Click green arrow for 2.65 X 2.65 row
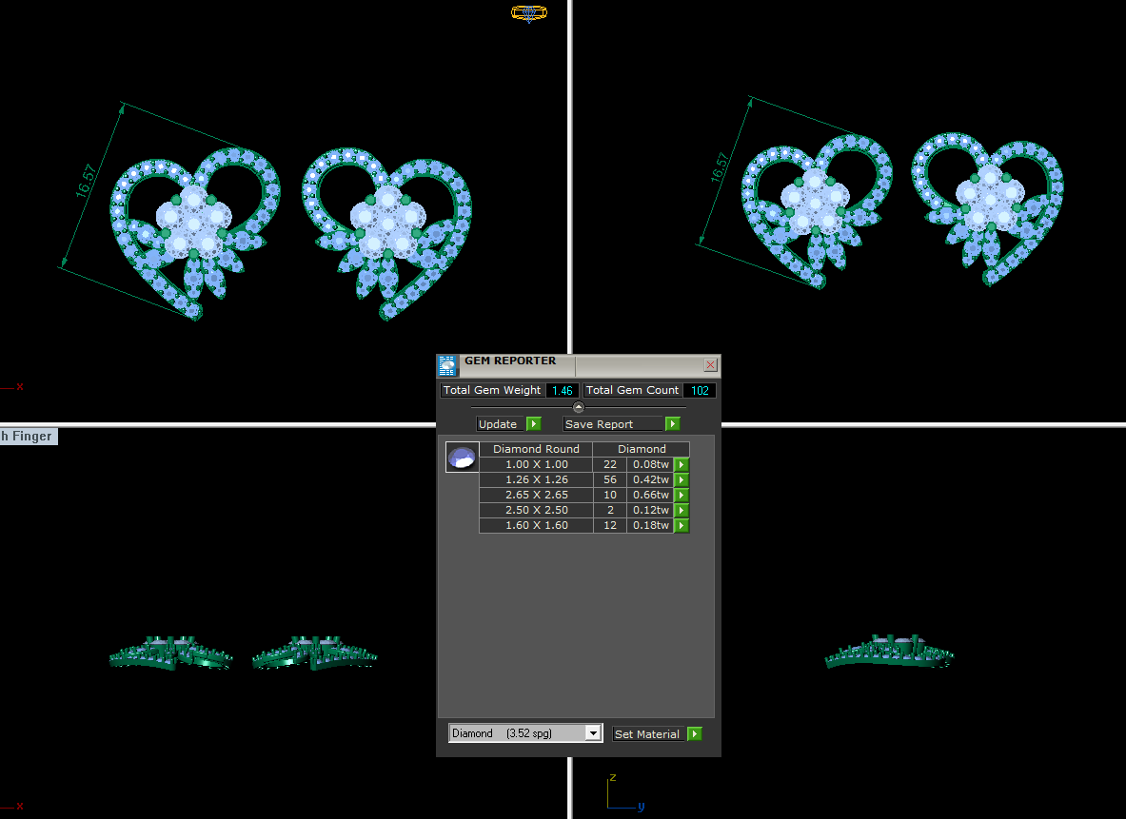 tap(682, 496)
